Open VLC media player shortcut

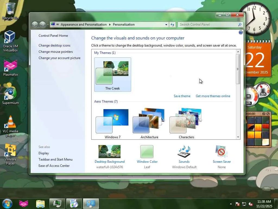(x=11, y=126)
